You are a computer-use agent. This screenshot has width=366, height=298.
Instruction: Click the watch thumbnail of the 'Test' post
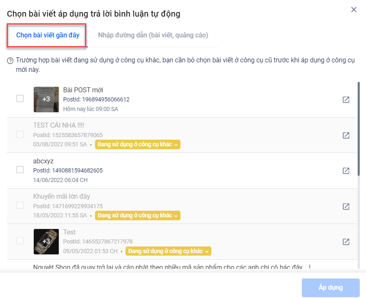click(46, 241)
